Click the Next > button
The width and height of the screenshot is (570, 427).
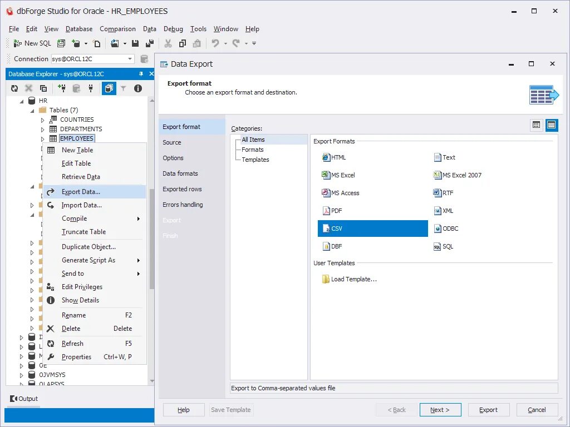[440, 410]
